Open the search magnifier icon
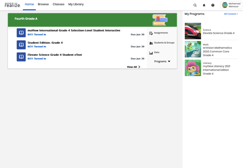 point(195,5)
